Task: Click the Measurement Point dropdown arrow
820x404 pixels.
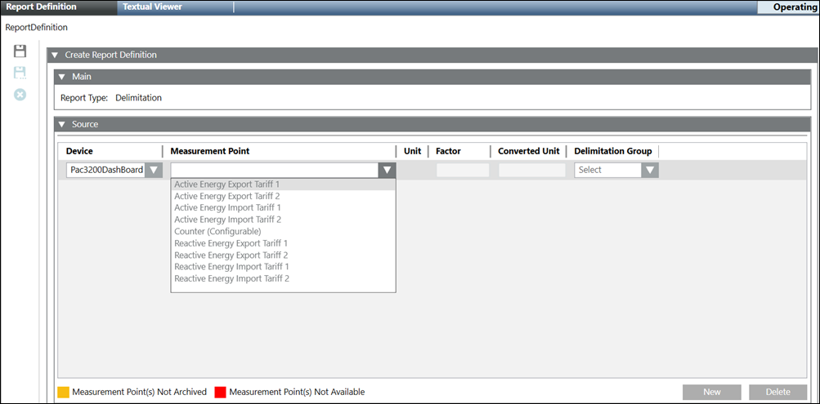Action: [387, 170]
